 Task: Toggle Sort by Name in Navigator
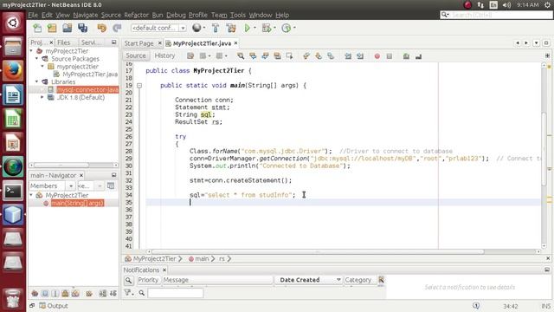(x=103, y=293)
